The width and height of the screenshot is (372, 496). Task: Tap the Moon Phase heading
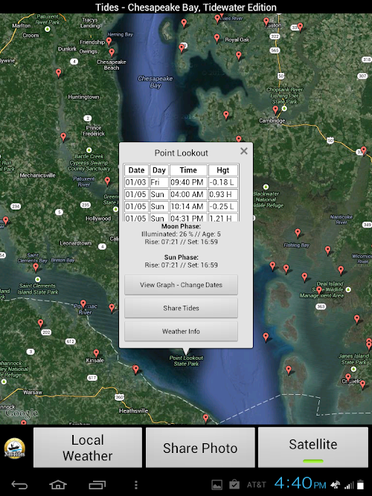(181, 226)
